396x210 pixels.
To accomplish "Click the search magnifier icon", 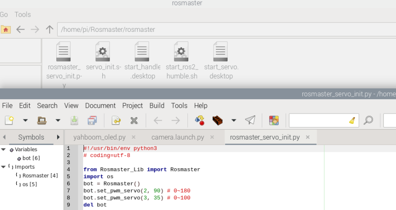I will pyautogui.click(x=369, y=120).
